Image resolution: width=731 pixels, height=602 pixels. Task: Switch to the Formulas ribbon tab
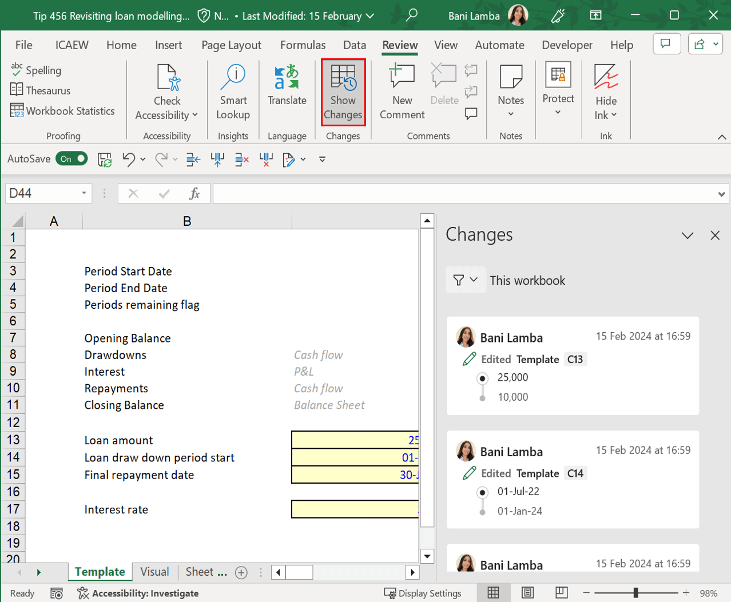303,45
